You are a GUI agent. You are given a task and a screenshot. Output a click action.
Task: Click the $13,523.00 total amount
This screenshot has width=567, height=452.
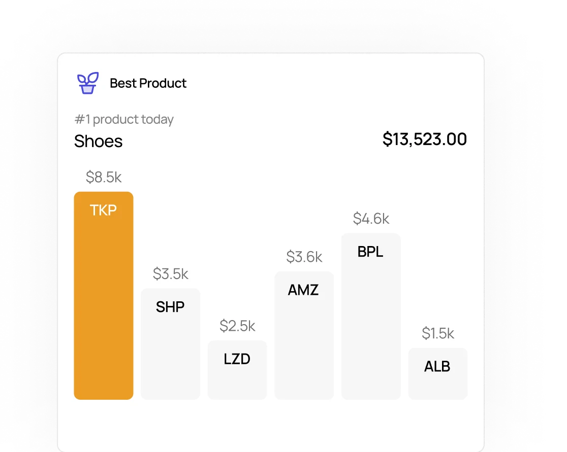pos(424,139)
